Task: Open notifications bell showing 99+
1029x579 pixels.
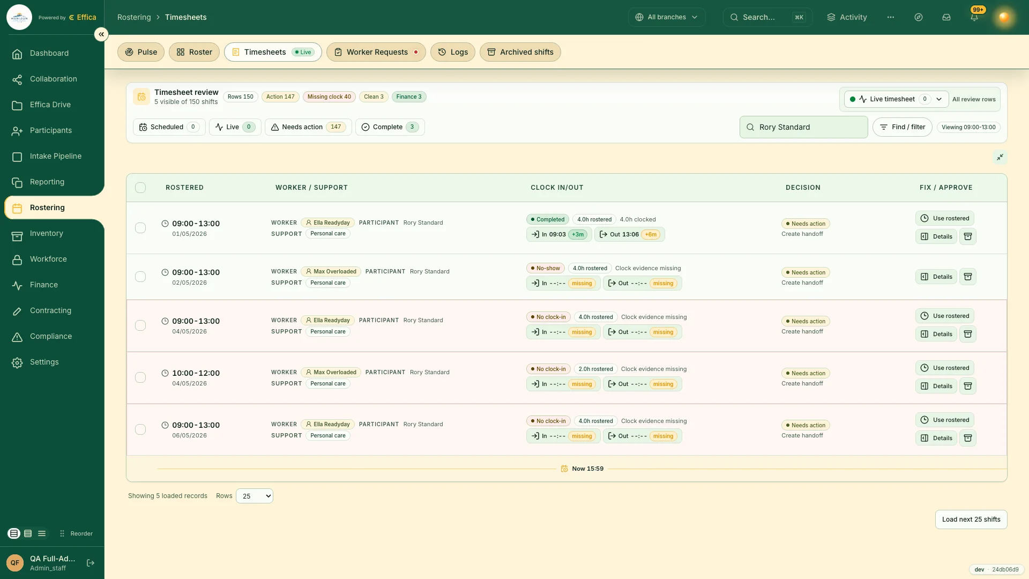Action: click(x=974, y=17)
